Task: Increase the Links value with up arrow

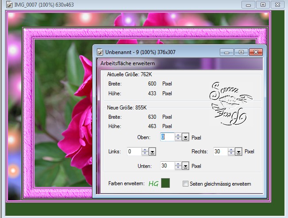Action: 145,150
